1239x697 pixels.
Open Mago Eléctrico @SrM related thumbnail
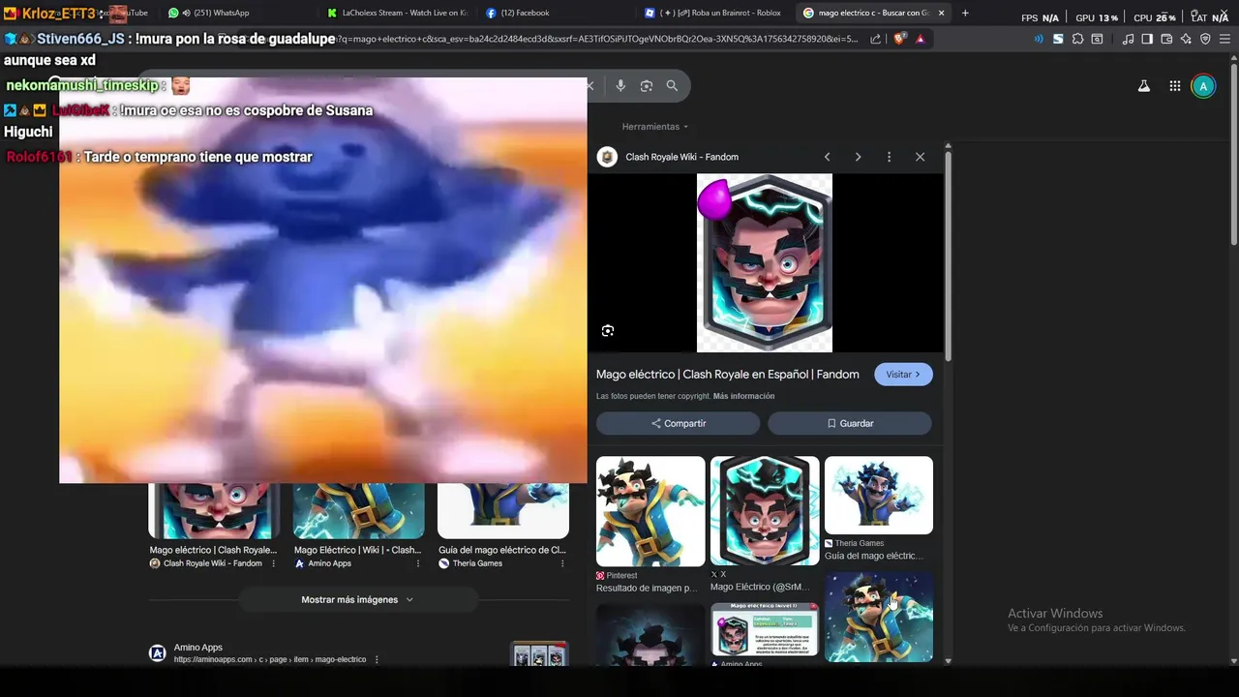(x=765, y=511)
